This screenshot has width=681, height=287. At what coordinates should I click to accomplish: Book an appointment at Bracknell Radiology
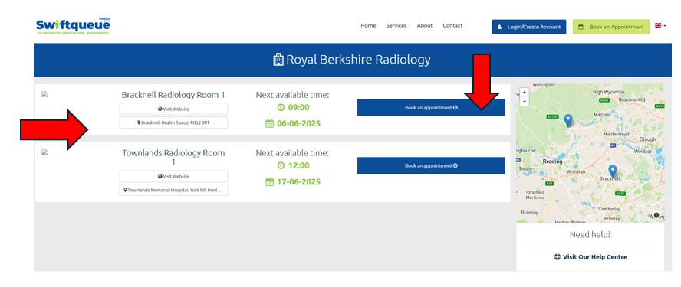click(x=431, y=107)
